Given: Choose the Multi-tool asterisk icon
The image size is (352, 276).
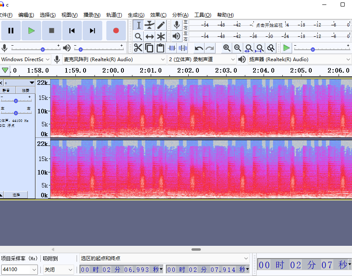Looking at the screenshot, I should point(161,36).
